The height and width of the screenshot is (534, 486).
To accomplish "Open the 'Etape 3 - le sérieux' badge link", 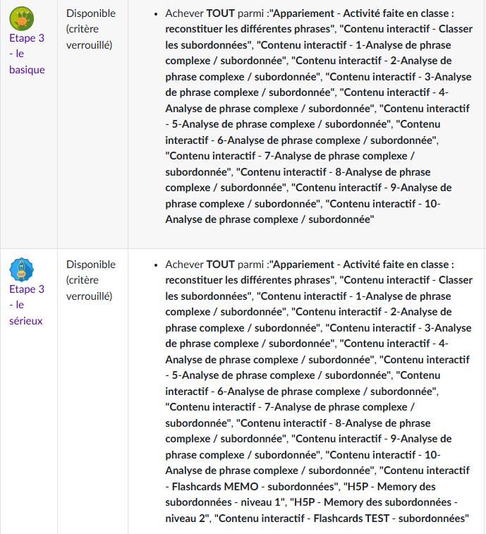I will tap(26, 305).
